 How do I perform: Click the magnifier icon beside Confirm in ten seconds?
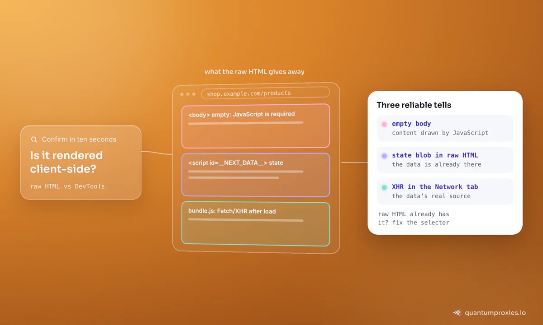[x=34, y=139]
